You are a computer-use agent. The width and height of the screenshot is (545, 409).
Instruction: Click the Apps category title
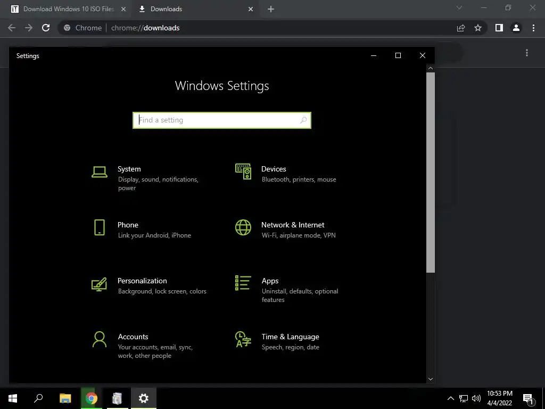click(x=270, y=281)
